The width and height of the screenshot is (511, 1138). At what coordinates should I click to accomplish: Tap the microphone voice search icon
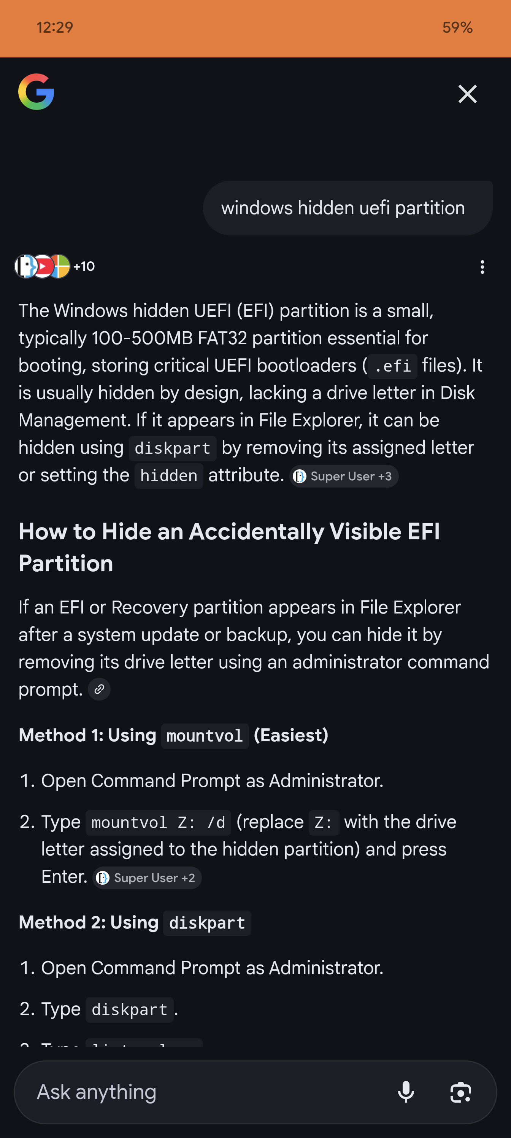(x=405, y=1092)
